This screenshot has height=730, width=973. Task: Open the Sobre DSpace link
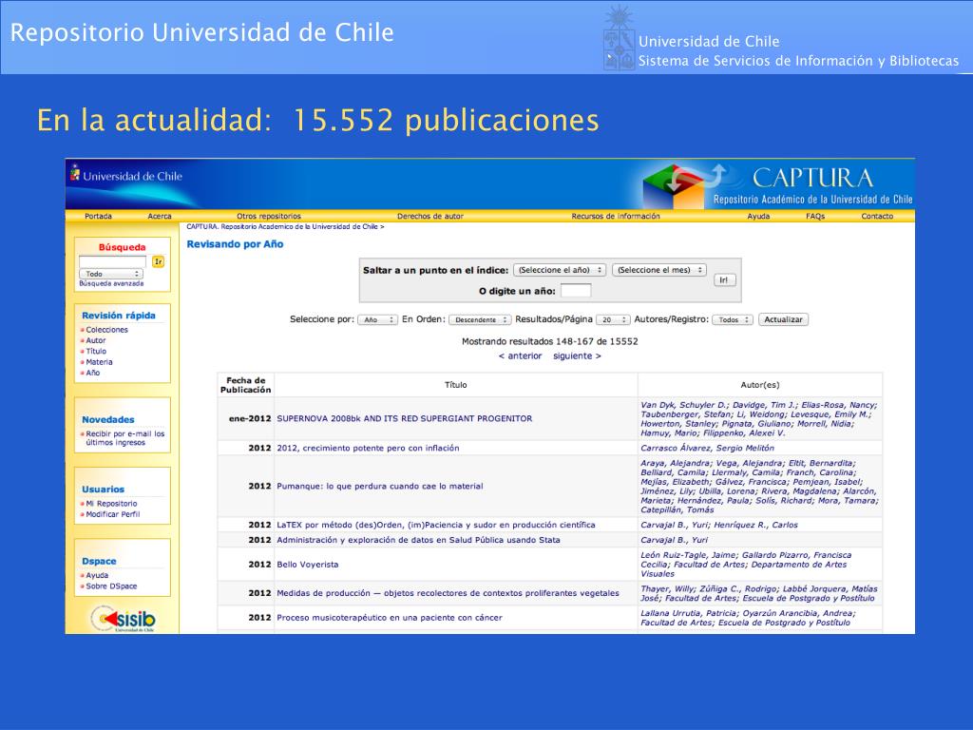point(111,586)
